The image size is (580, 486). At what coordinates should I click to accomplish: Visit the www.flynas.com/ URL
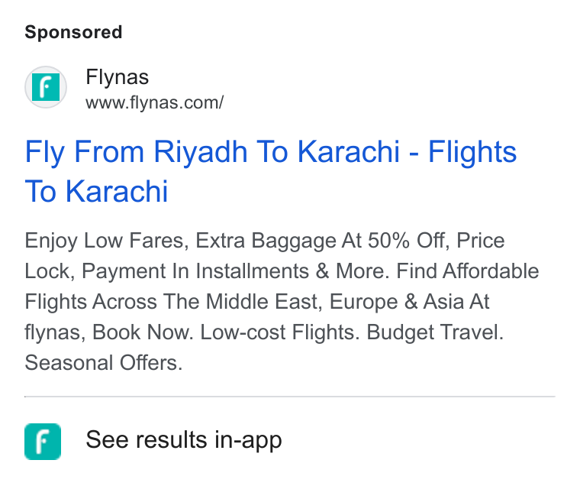pyautogui.click(x=155, y=102)
